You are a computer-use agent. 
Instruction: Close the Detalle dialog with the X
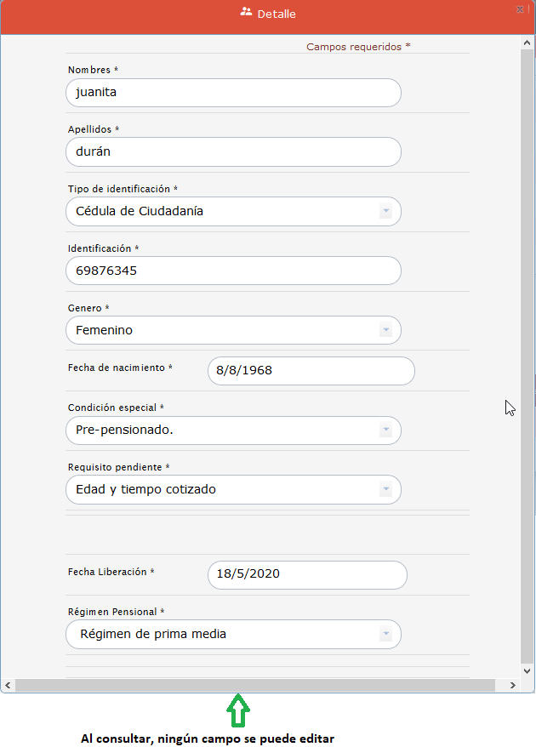click(x=520, y=9)
